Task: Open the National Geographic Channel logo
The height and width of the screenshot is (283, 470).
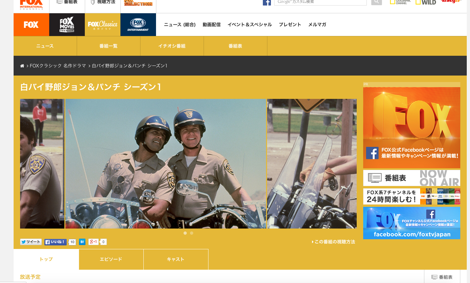Action: pos(400,2)
